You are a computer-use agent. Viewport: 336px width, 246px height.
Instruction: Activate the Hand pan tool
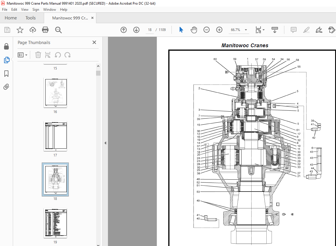(x=194, y=30)
